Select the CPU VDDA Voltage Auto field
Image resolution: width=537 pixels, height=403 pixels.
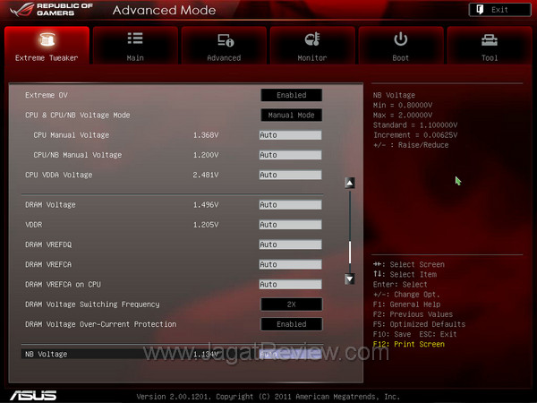(x=290, y=175)
